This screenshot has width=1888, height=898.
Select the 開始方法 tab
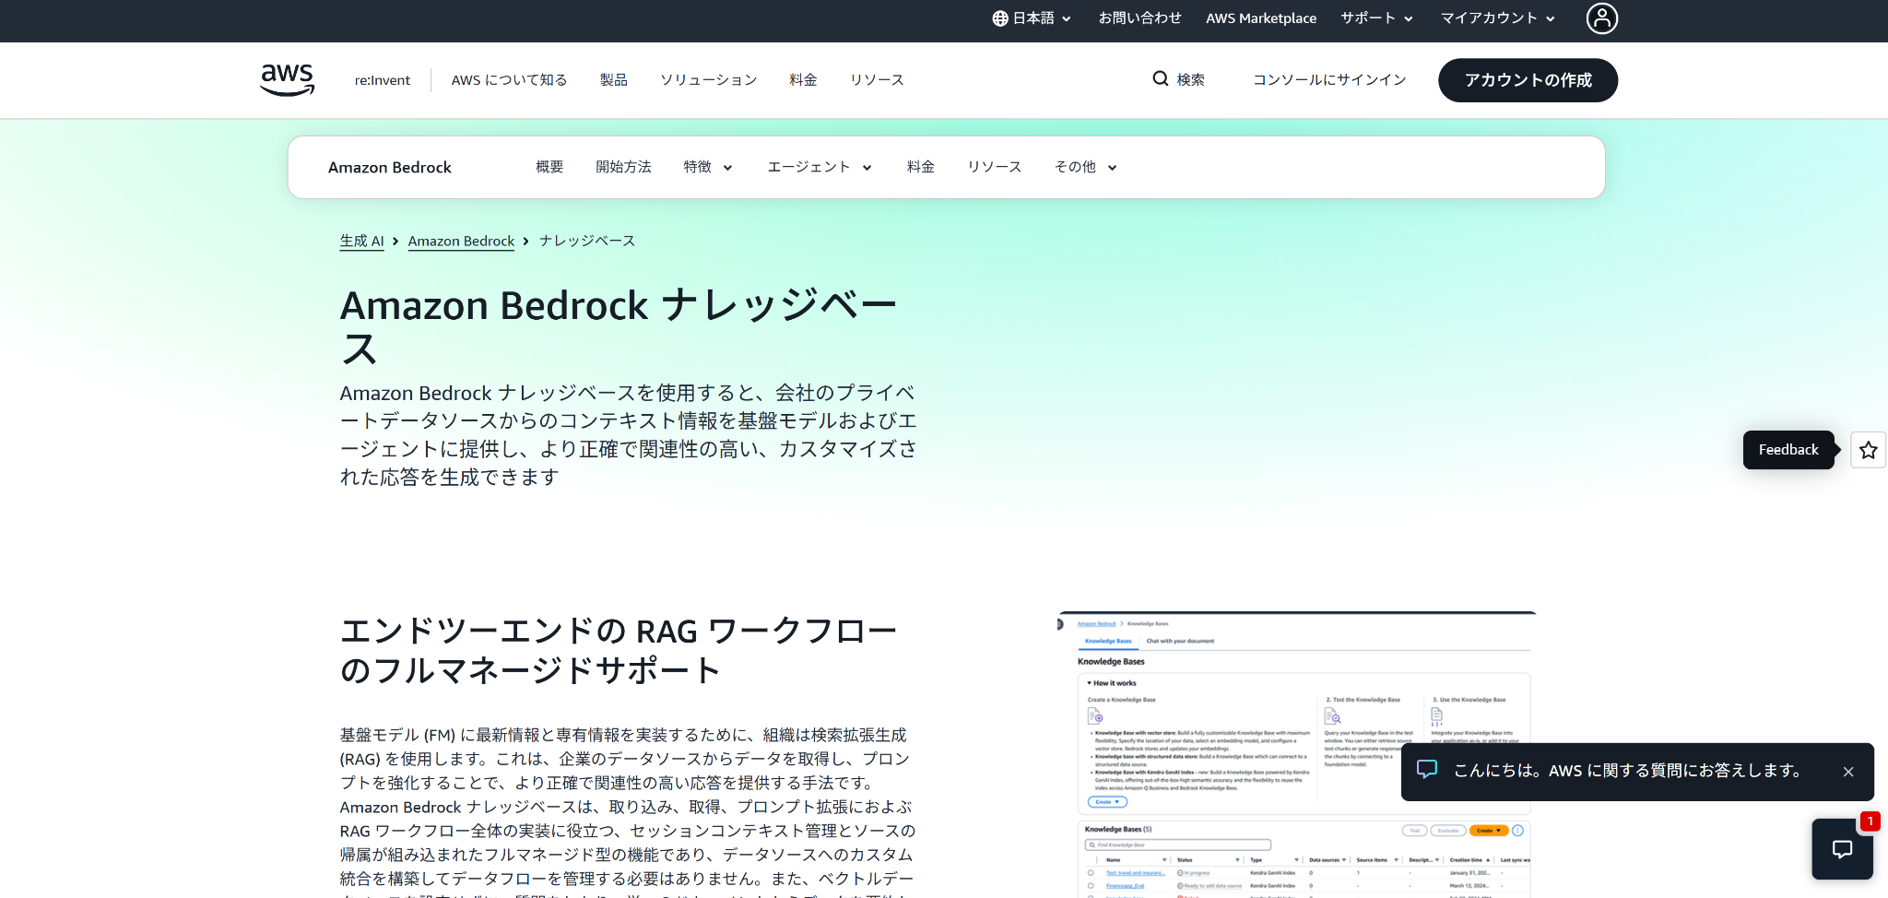623,167
